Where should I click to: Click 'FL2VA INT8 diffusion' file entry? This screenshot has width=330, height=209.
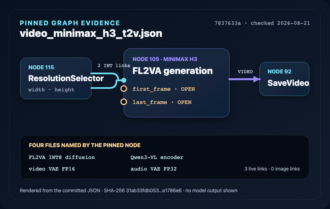click(x=62, y=157)
